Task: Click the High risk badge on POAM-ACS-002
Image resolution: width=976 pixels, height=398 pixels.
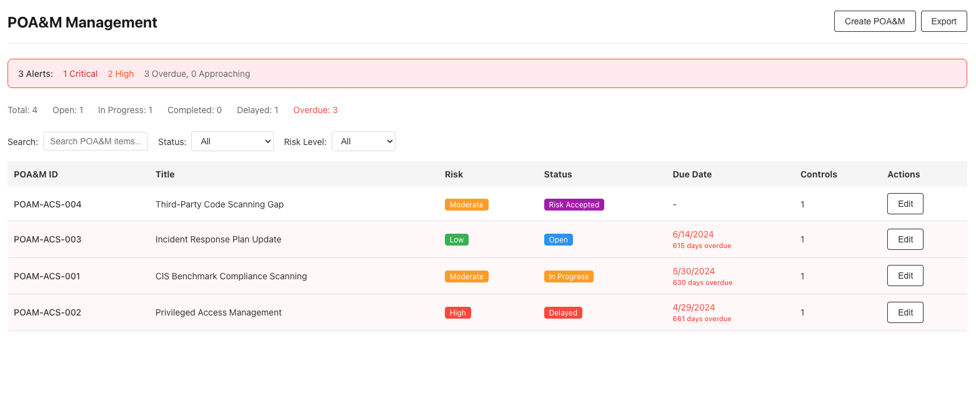Action: point(458,312)
